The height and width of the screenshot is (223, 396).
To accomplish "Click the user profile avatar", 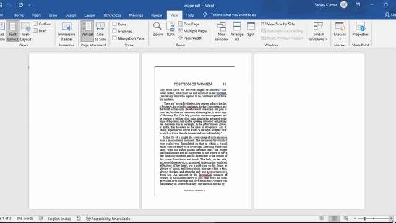I will pos(344,4).
